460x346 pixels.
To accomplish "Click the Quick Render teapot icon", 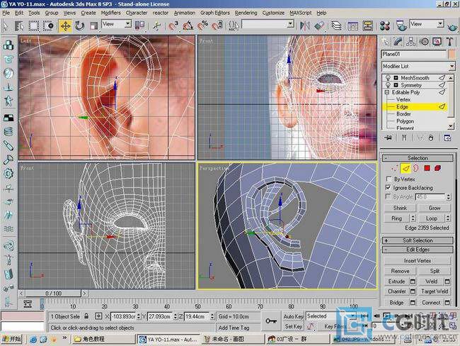I will click(x=452, y=28).
